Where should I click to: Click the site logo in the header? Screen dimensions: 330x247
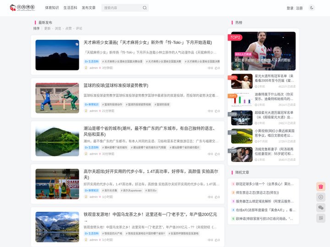(x=22, y=8)
